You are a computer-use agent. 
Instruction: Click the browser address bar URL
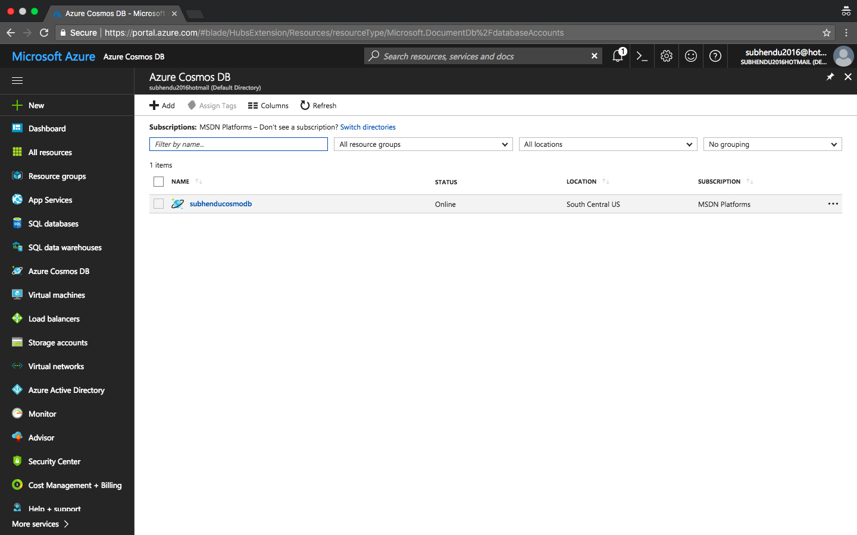[x=334, y=33]
